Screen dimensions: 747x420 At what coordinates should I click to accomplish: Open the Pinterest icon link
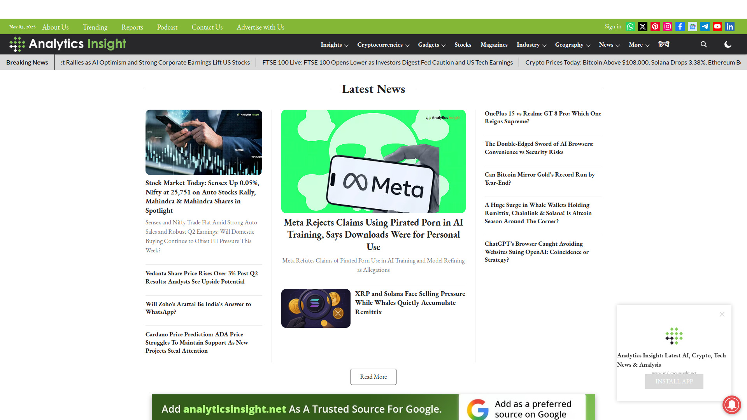[x=655, y=26]
